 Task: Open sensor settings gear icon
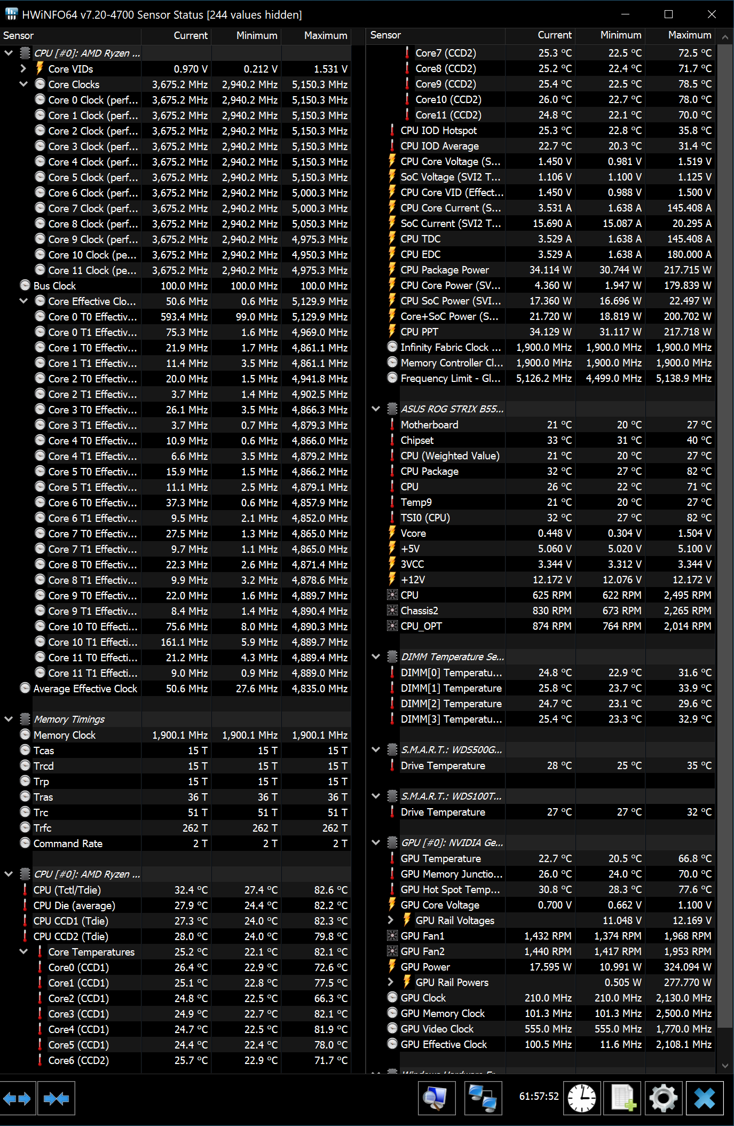663,1098
